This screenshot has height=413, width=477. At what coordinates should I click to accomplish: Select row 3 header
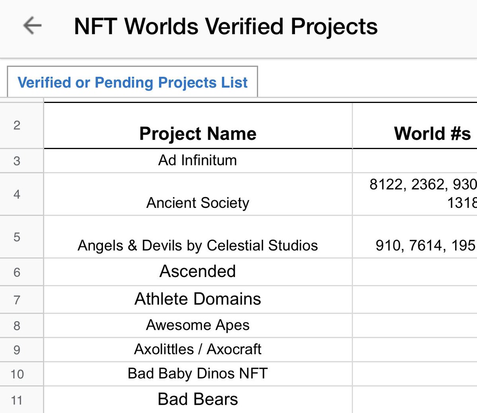(17, 161)
